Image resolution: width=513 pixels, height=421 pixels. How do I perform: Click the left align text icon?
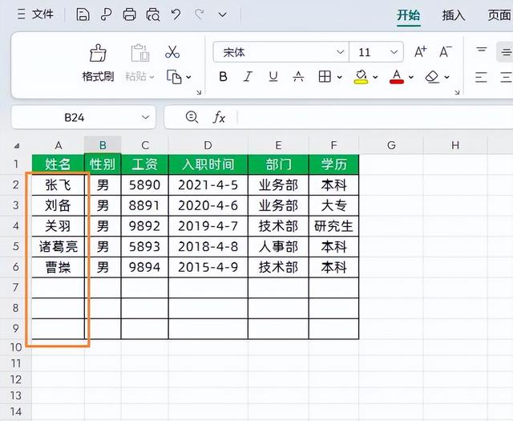[x=481, y=77]
